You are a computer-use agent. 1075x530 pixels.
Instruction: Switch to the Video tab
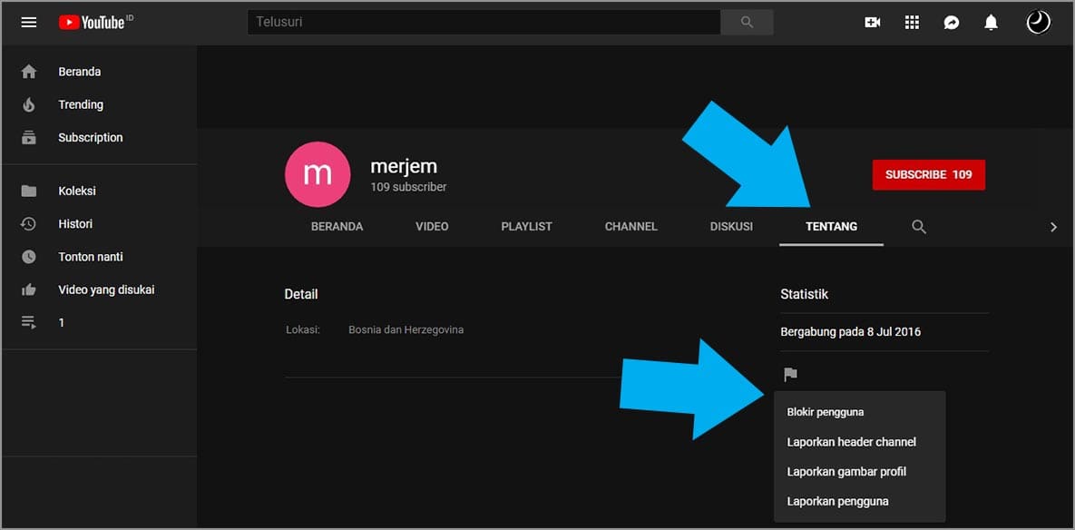coord(432,227)
